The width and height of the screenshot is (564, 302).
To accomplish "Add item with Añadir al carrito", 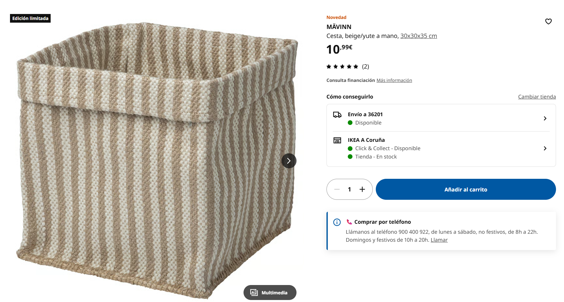I will point(466,189).
